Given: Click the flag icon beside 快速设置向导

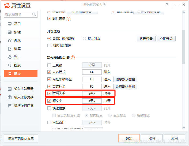Looking at the screenshot, I should pos(10,106).
